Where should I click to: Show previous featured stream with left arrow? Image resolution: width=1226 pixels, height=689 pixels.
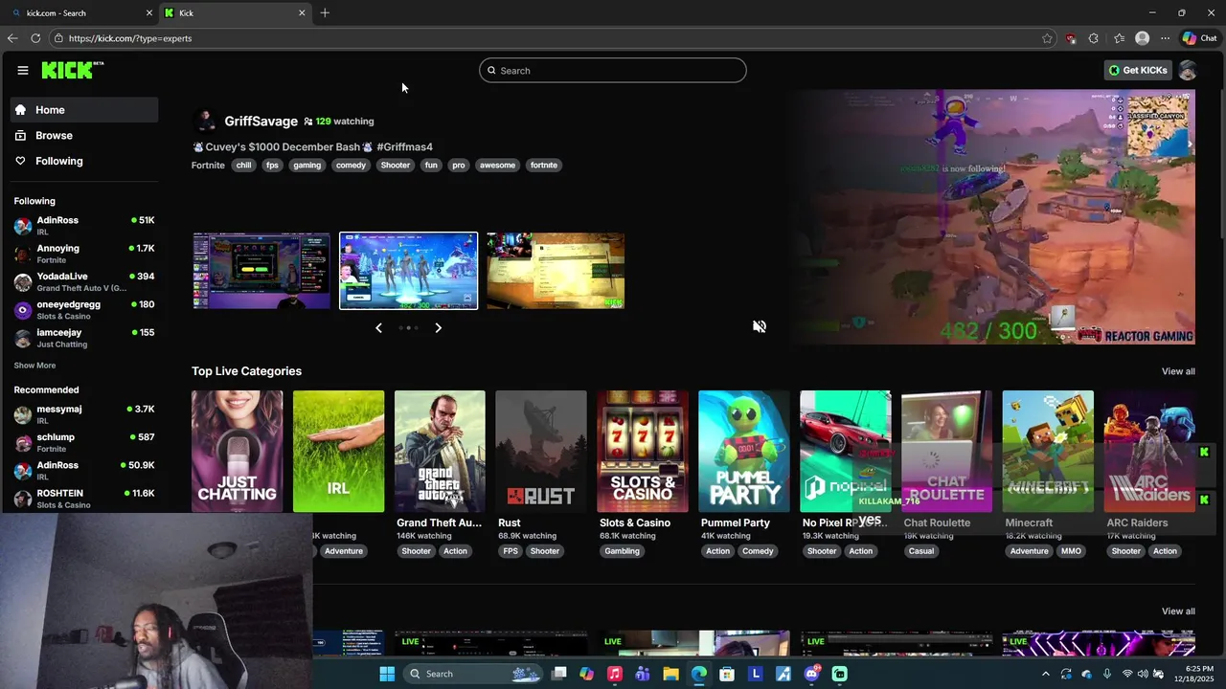point(378,327)
